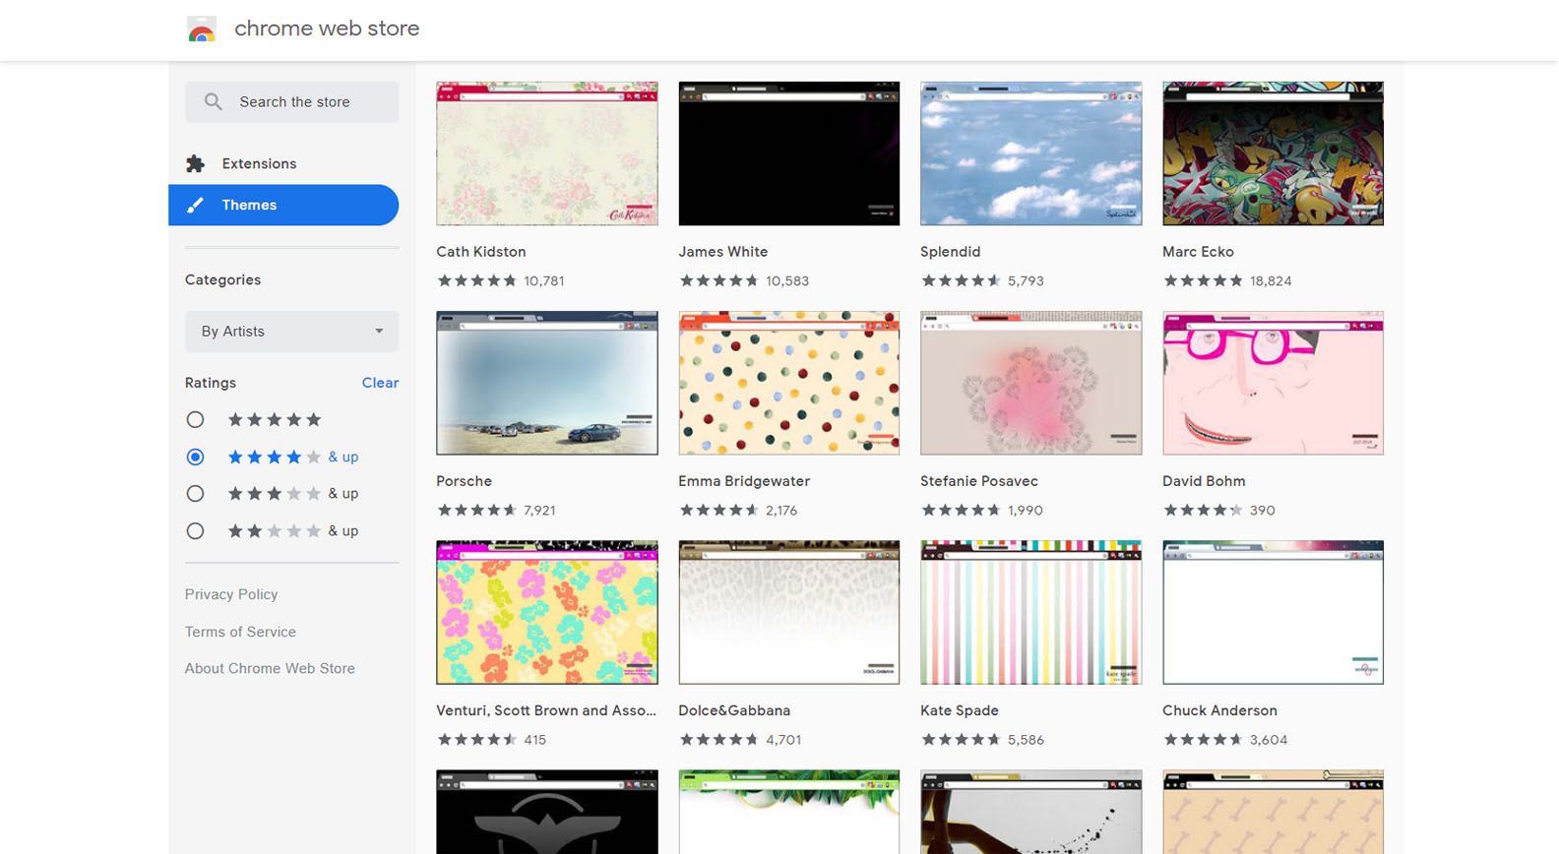
Task: Select the four stars & up filter
Action: pos(195,457)
